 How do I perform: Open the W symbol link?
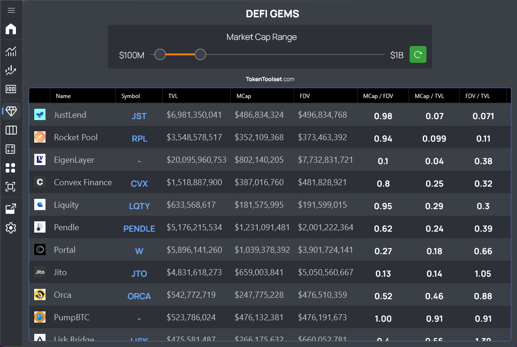139,251
